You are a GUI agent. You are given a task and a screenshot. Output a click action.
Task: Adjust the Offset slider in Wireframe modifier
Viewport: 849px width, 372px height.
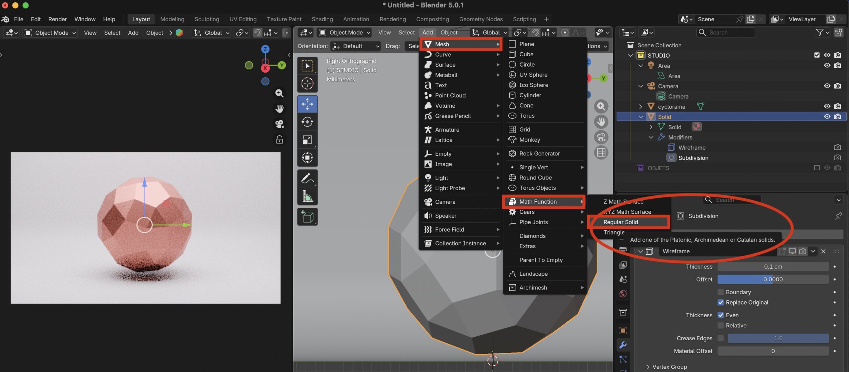[x=773, y=279]
